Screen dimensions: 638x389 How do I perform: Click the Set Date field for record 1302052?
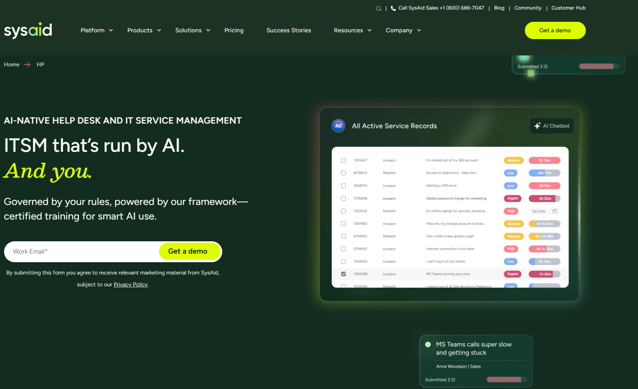544,211
